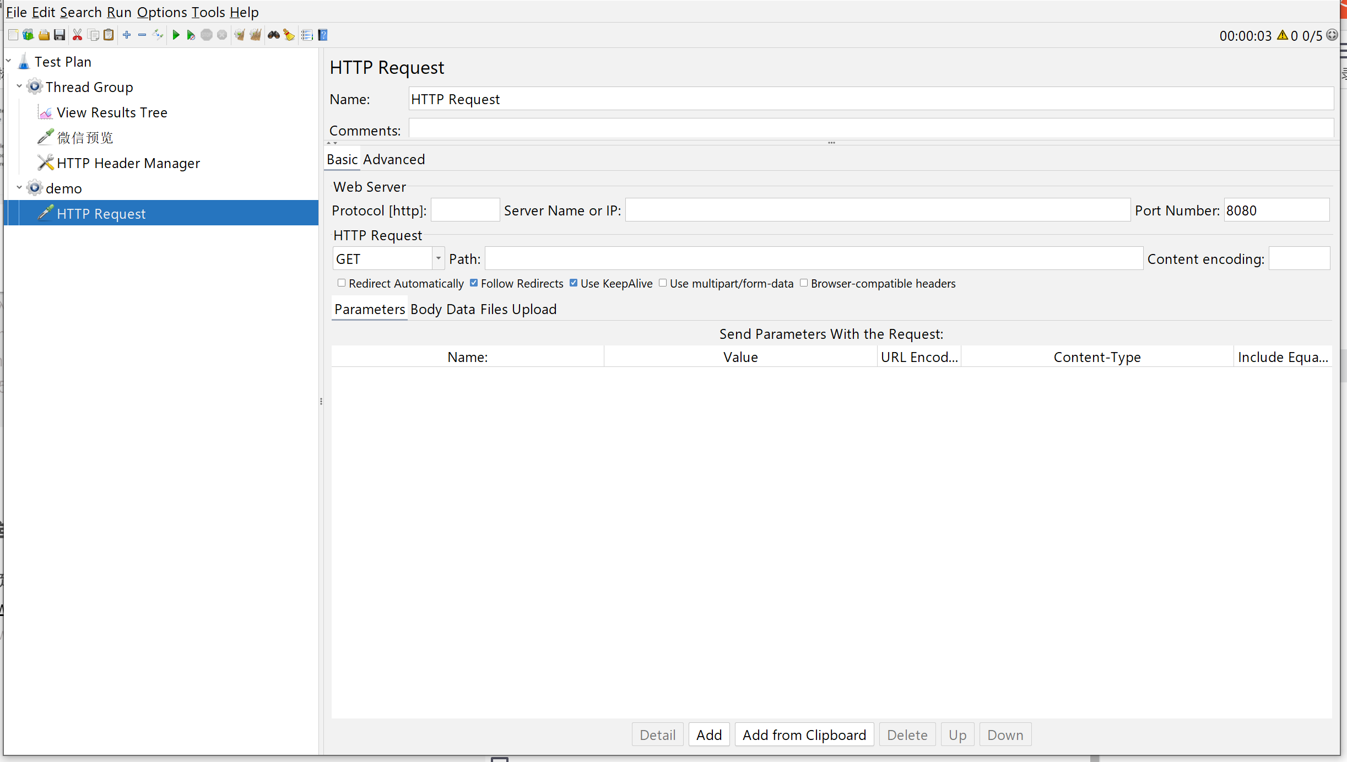The height and width of the screenshot is (762, 1347).
Task: Select the HTTP Header Manager node
Action: pyautogui.click(x=128, y=163)
